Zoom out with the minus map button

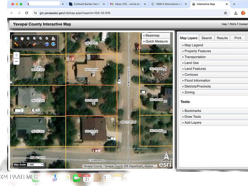[17, 61]
